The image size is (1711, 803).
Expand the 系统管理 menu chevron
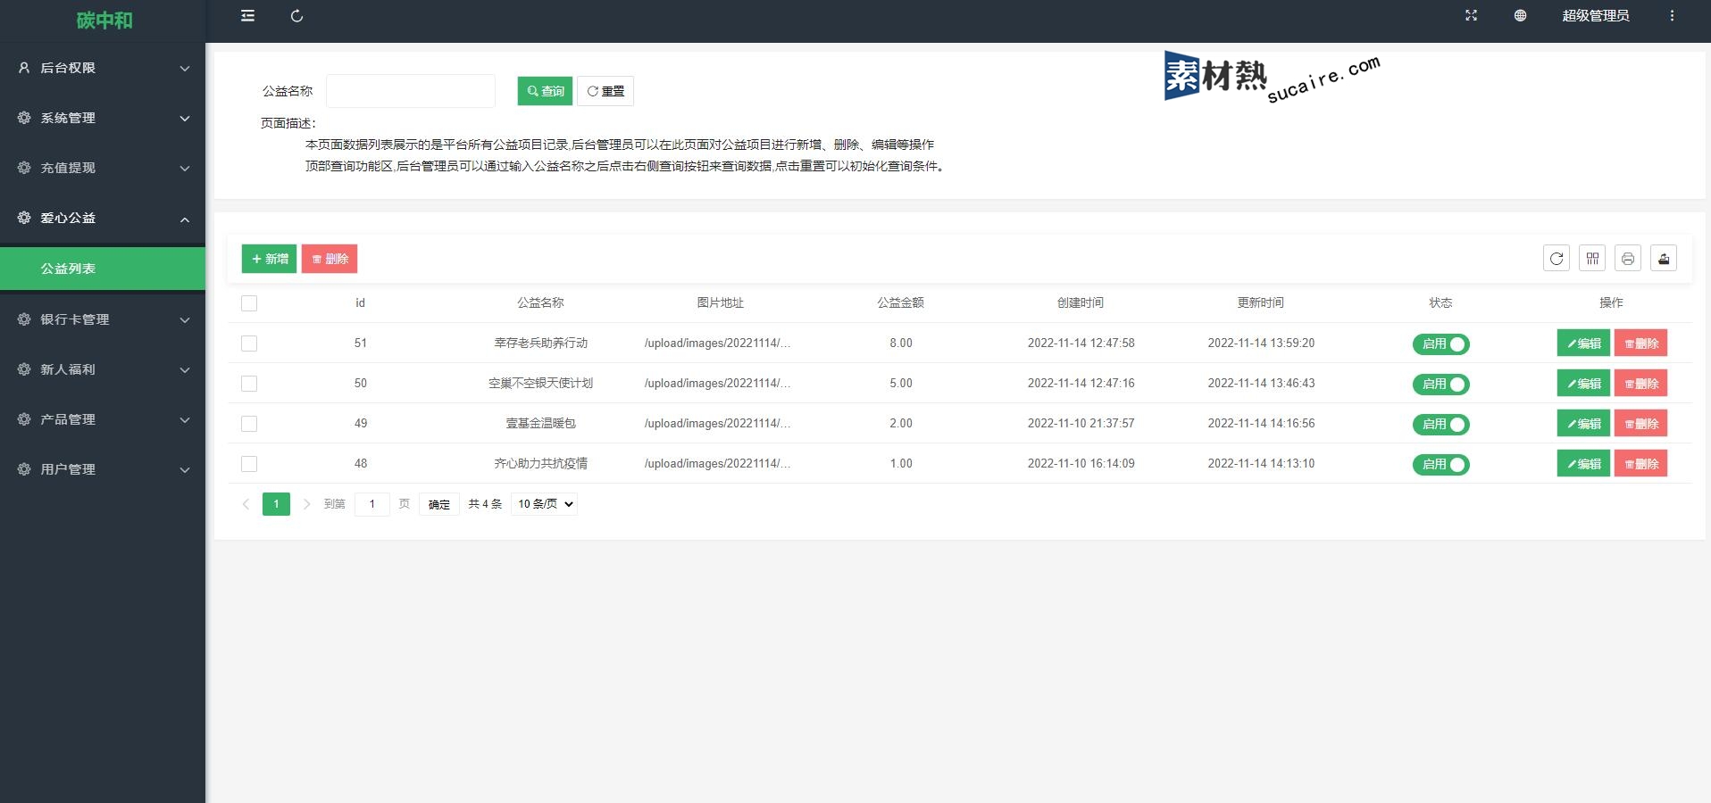pos(185,119)
